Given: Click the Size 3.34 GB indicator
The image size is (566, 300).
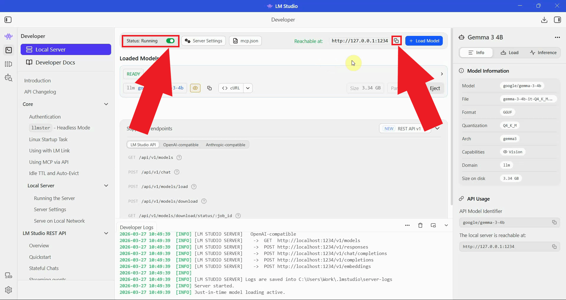Looking at the screenshot, I should coord(365,88).
